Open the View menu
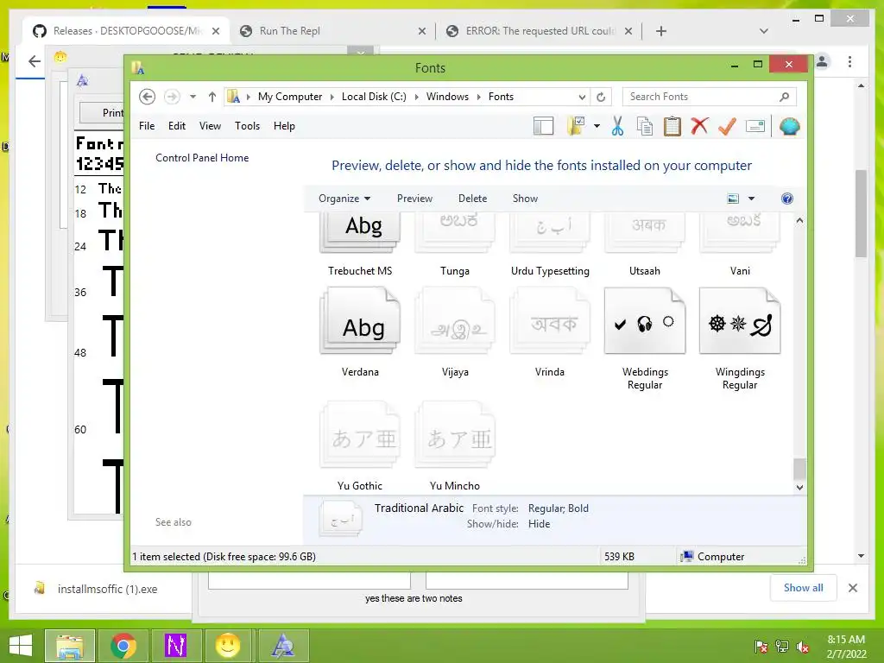 [x=210, y=126]
